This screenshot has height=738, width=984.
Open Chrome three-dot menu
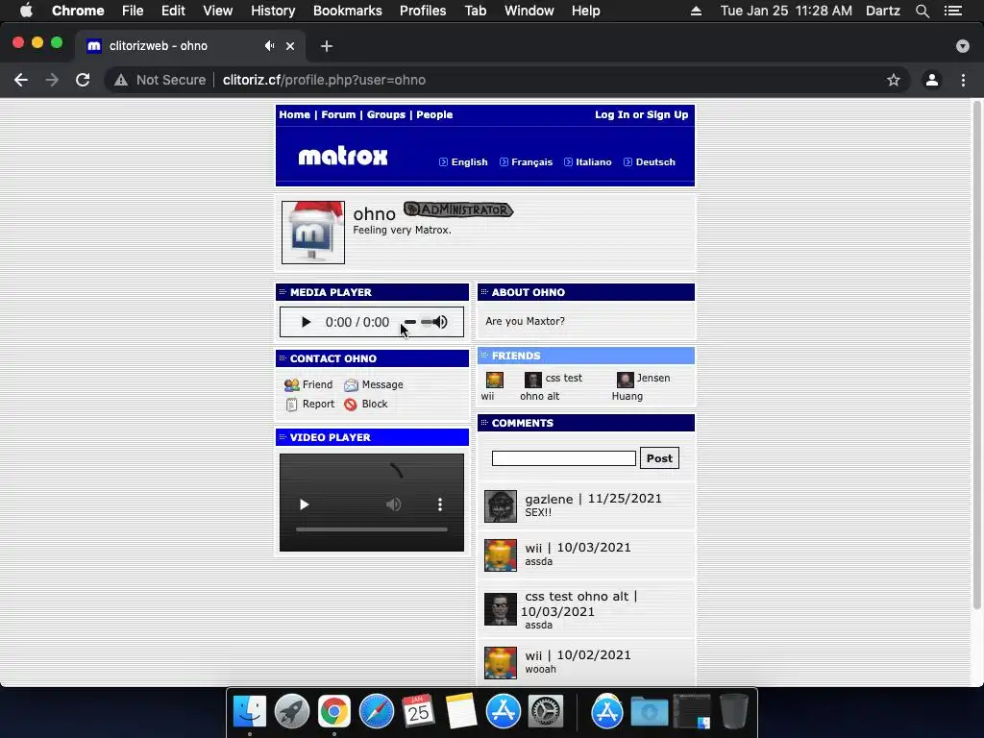point(963,80)
